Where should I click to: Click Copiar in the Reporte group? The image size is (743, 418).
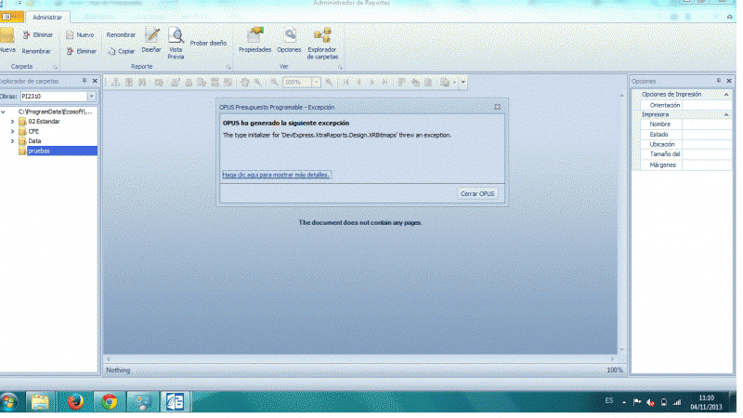tap(121, 51)
